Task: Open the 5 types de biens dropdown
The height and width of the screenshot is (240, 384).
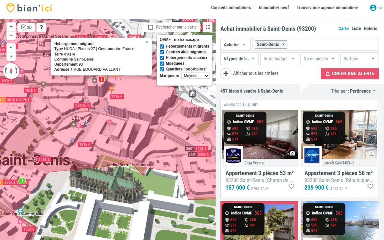Action: tap(240, 59)
